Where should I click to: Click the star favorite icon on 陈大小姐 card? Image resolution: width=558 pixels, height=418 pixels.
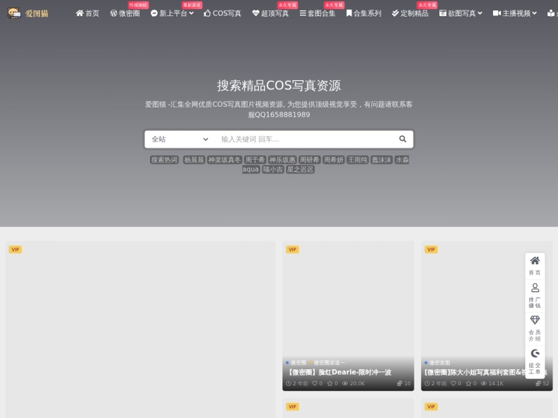tap(468, 383)
